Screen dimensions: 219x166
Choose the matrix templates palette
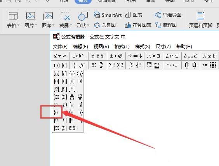coord(209,65)
